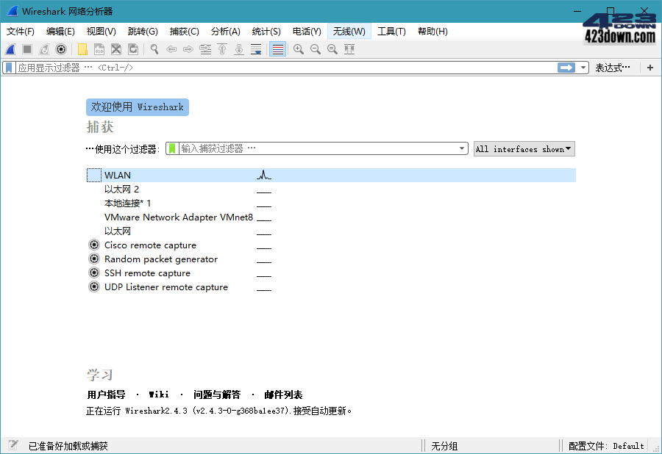Image resolution: width=662 pixels, height=454 pixels.
Task: Open the 视图(V) menu
Action: 102,32
